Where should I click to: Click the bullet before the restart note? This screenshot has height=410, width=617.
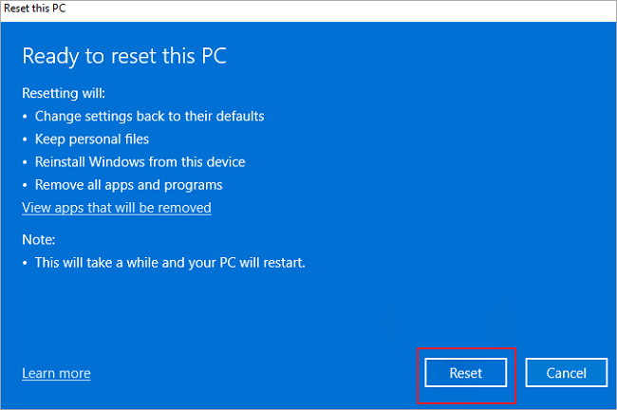26,263
